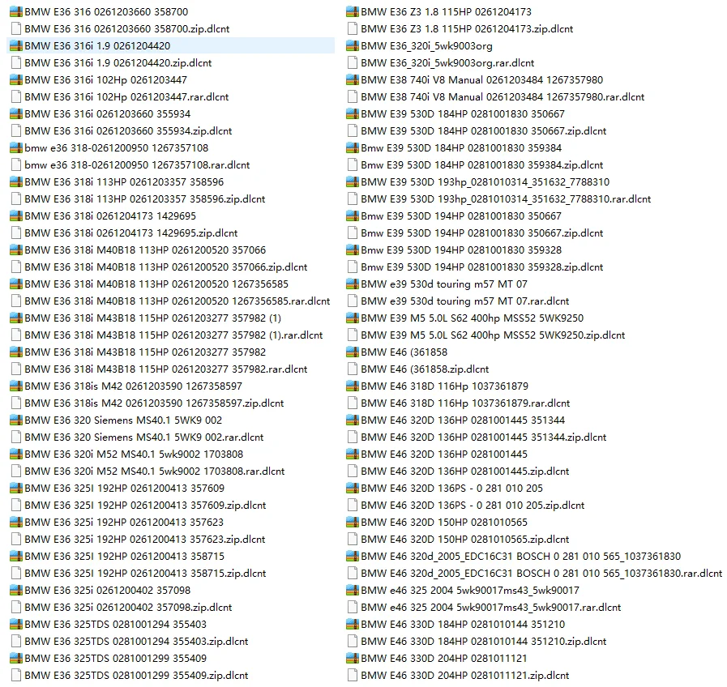Click file icon of BMW E36 316i 102Hp 0261203447.rar.dlcnt
727x687 pixels.
point(15,97)
